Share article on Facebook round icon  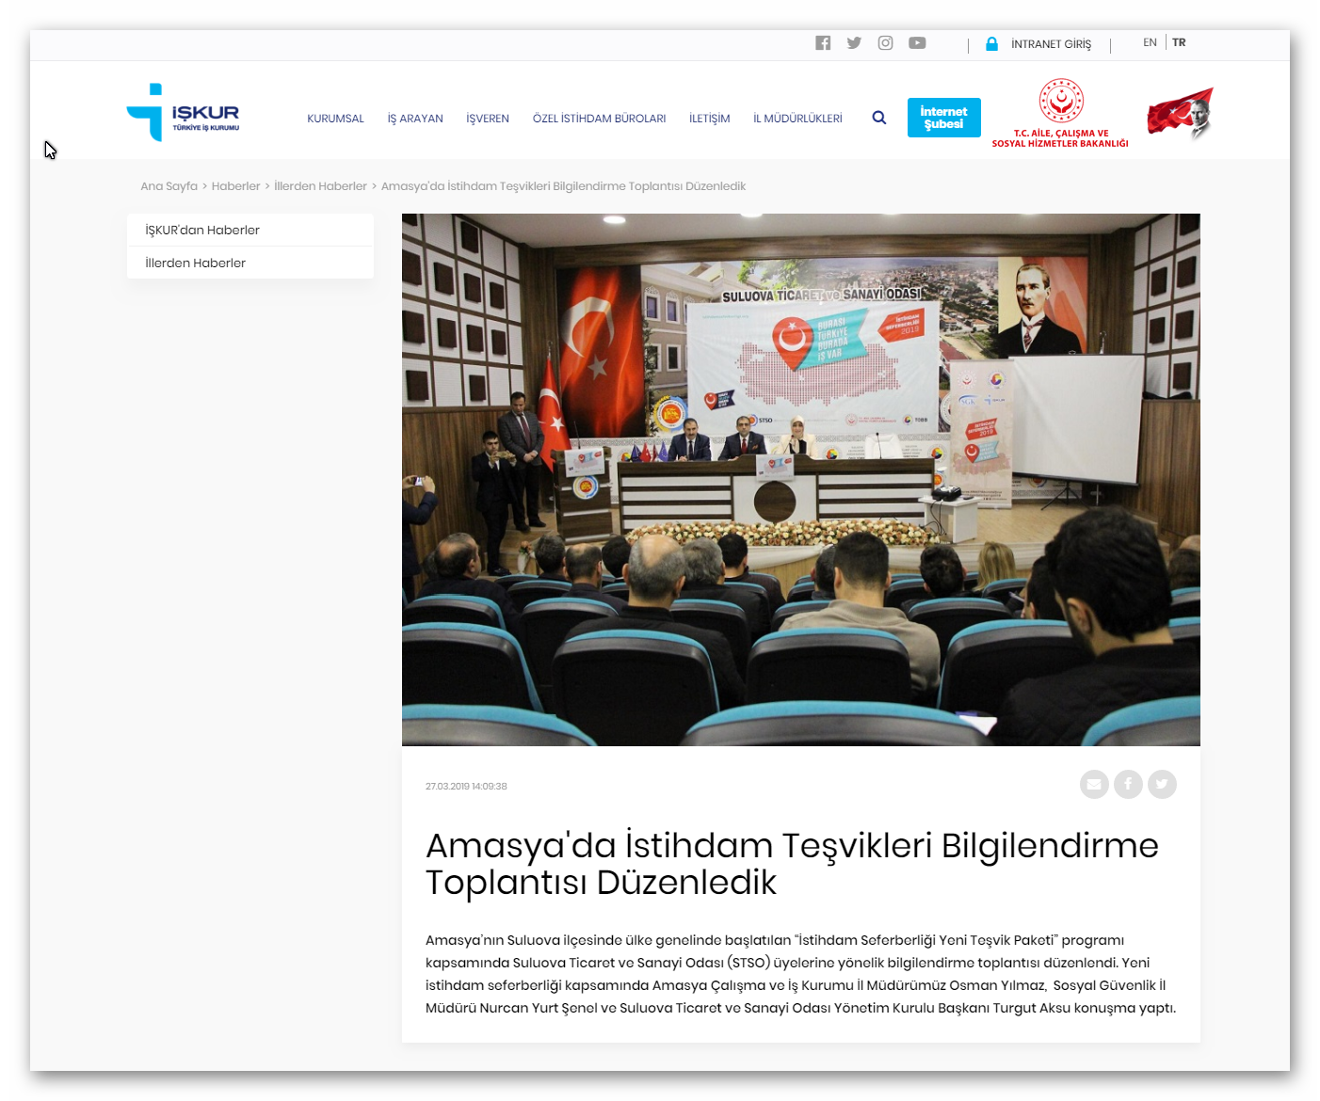pos(1128,784)
